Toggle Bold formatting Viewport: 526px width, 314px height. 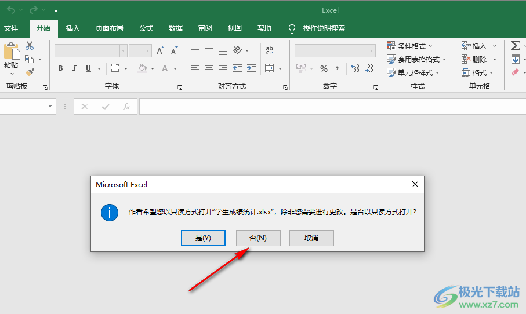tap(60, 68)
